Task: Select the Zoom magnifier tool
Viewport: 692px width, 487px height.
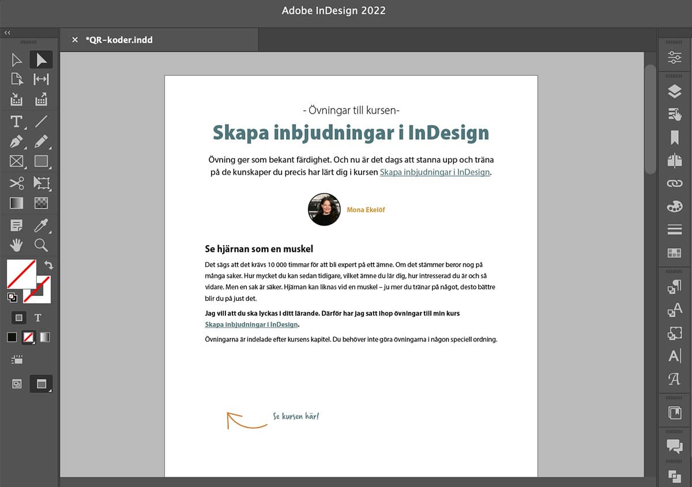Action: 41,245
